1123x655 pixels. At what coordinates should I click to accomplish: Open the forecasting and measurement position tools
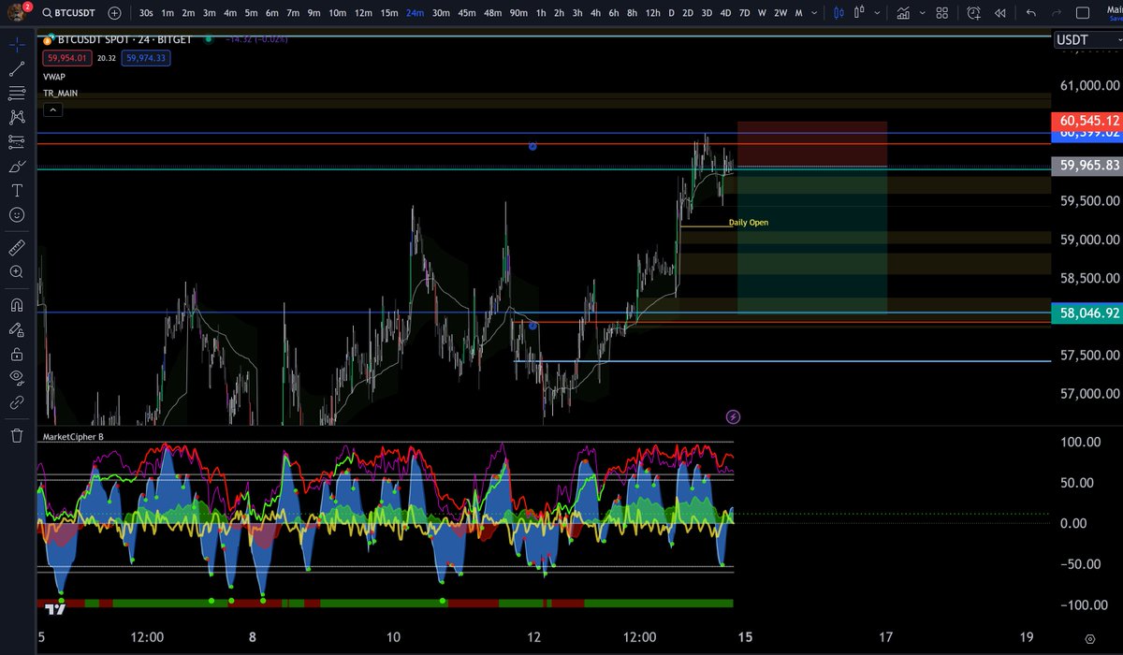[17, 141]
